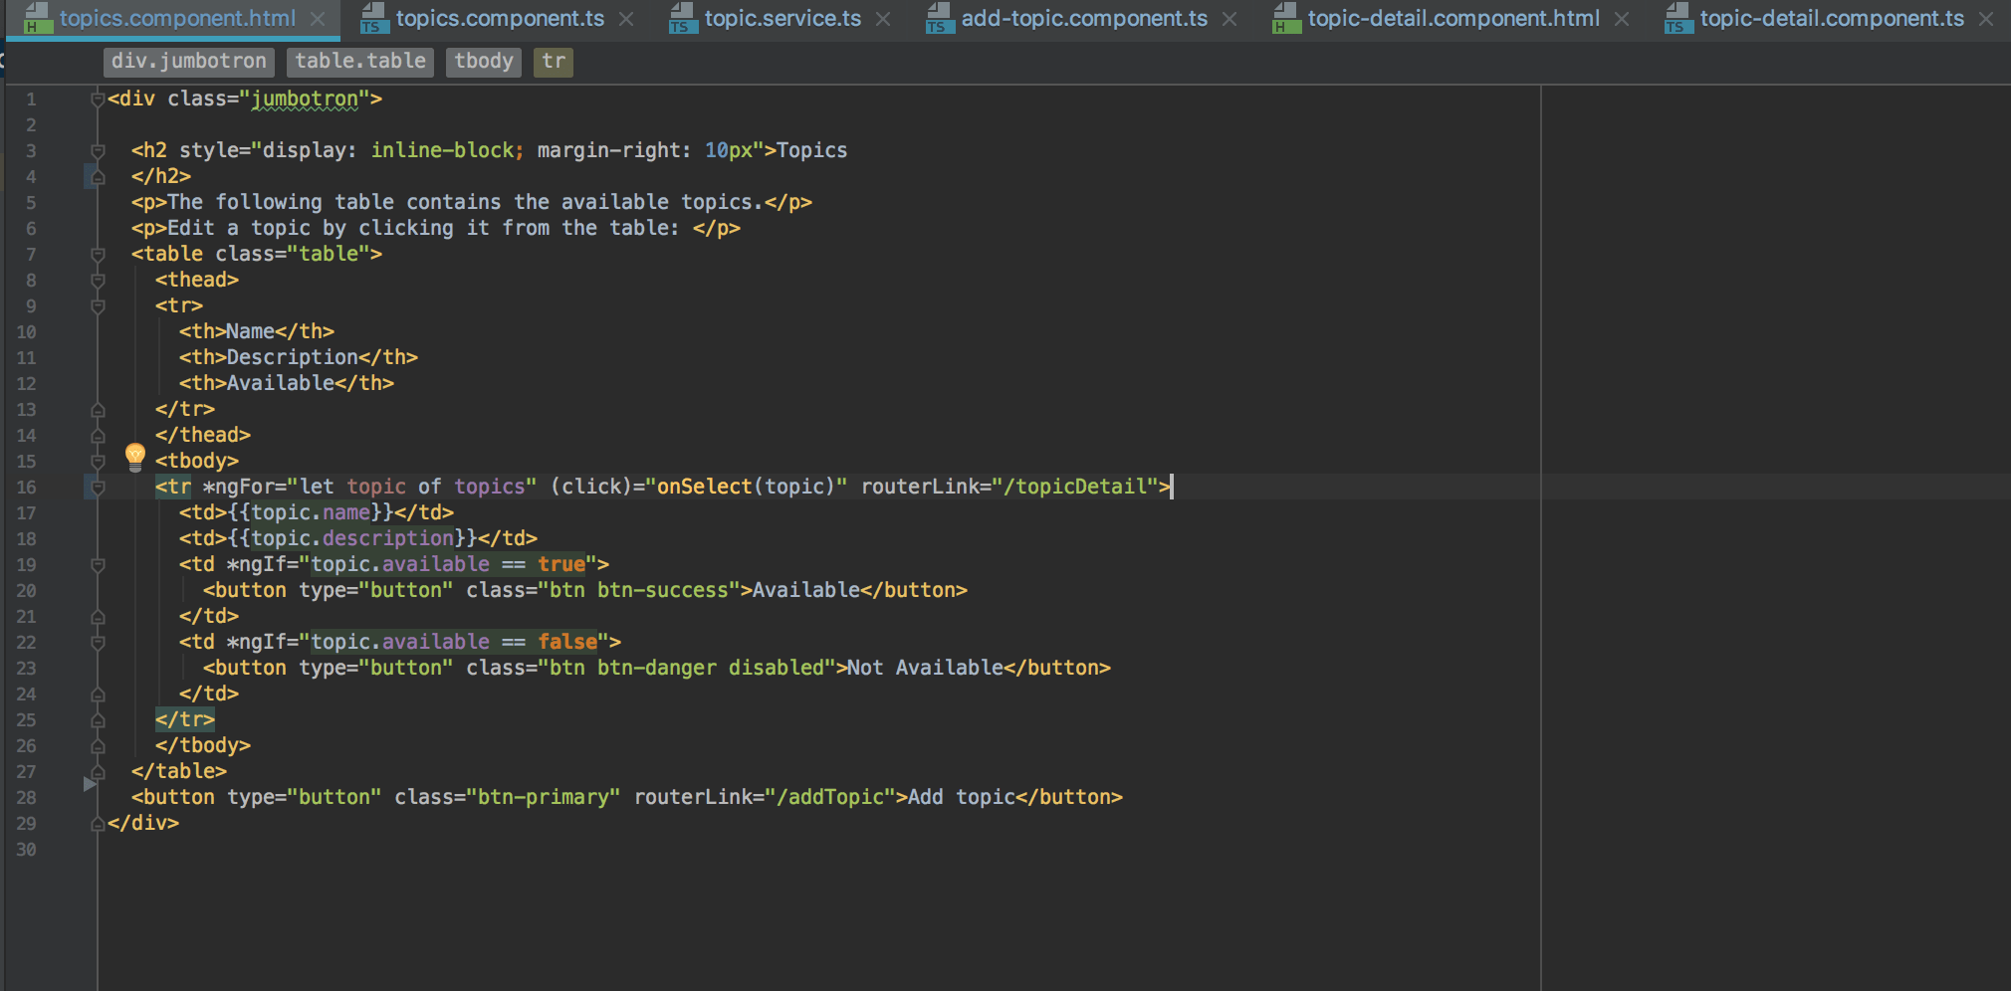Select the tr breadcrumb item
Image resolution: width=2011 pixels, height=991 pixels.
click(x=554, y=62)
